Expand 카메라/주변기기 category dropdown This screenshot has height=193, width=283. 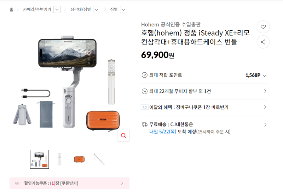point(57,10)
